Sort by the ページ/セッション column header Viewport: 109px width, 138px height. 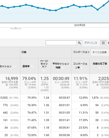(x=44, y=64)
